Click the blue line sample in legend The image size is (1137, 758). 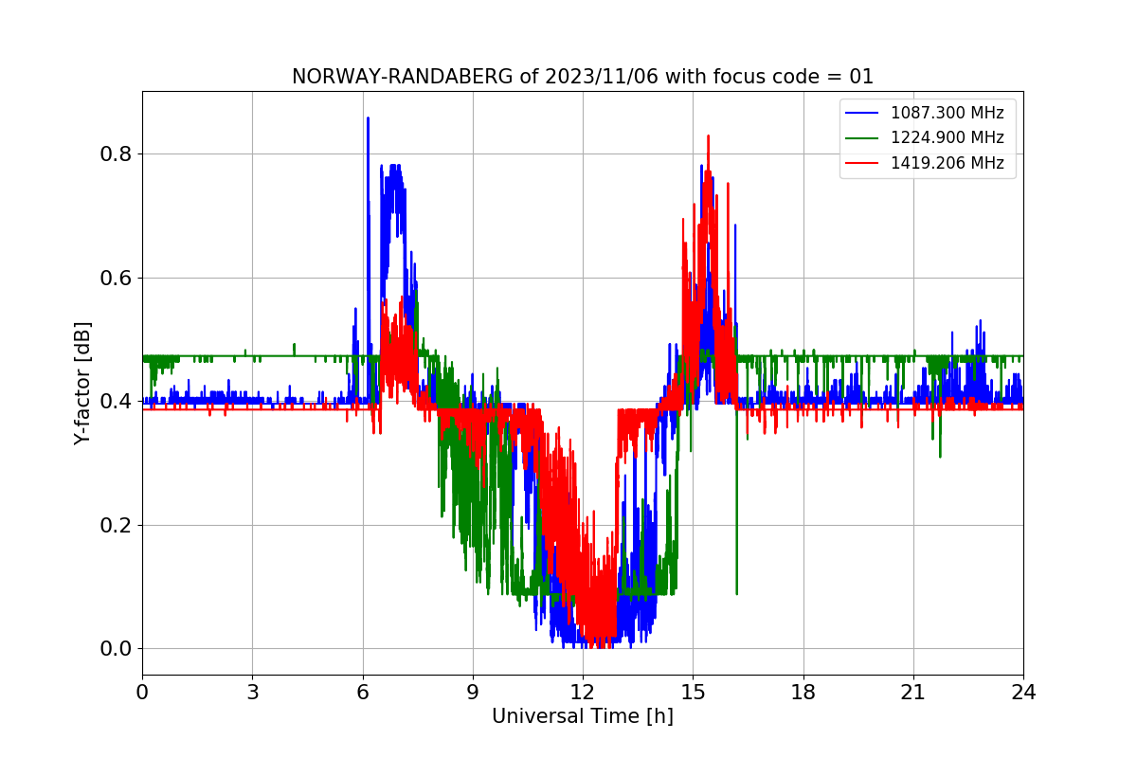click(863, 114)
